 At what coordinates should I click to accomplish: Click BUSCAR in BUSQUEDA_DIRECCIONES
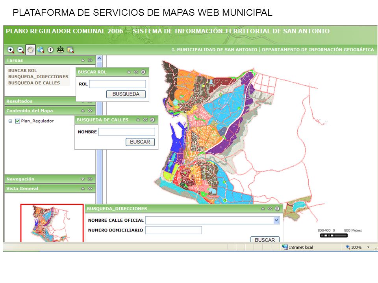[265, 239]
